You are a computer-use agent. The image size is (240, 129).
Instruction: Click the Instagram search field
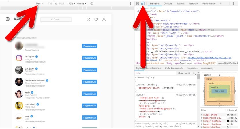point(56,19)
